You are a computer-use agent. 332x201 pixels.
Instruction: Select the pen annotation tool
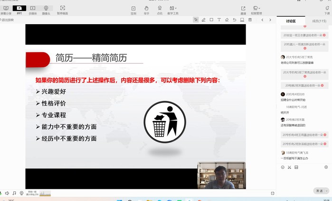[x=203, y=20]
